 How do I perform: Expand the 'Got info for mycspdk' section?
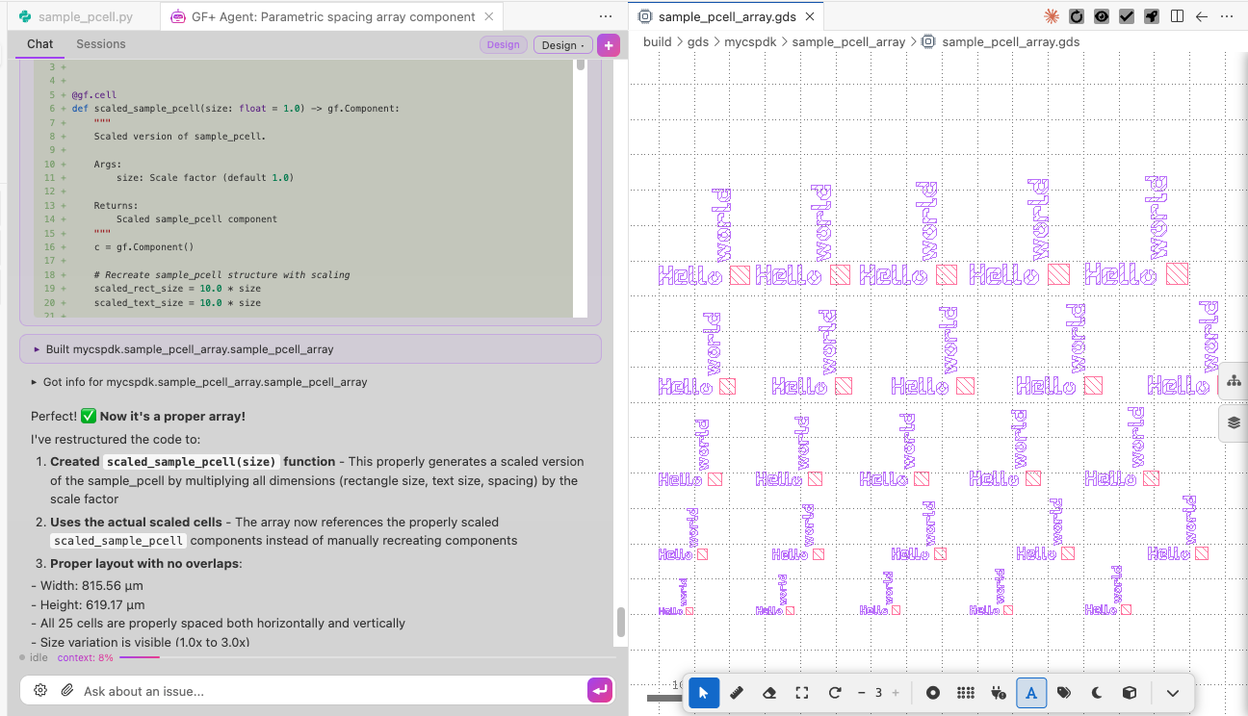[200, 382]
